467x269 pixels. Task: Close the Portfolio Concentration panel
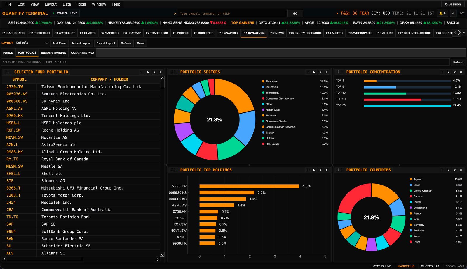pos(461,72)
